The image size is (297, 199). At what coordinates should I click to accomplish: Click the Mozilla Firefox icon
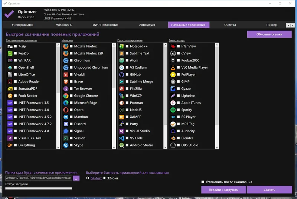pos(66,46)
